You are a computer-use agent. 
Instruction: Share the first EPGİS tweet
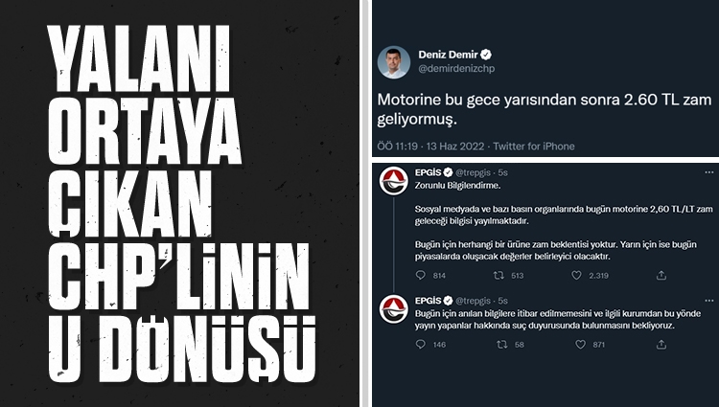point(661,275)
